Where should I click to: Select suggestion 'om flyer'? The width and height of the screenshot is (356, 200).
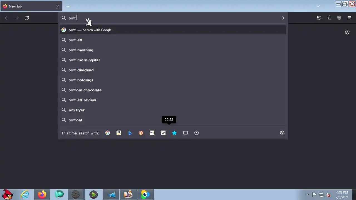(173, 110)
